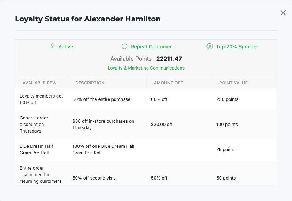292x201 pixels.
Task: Select the Loyalty members get 60% off reward
Action: (x=146, y=99)
